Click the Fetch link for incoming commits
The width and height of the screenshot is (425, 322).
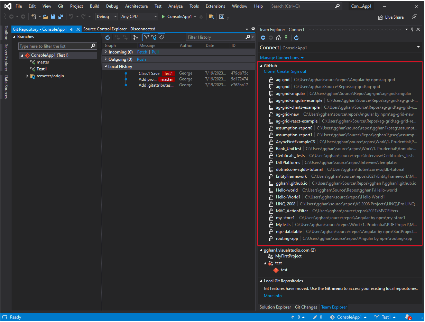tap(142, 52)
